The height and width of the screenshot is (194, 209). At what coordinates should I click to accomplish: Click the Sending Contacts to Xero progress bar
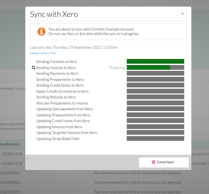coord(155,61)
